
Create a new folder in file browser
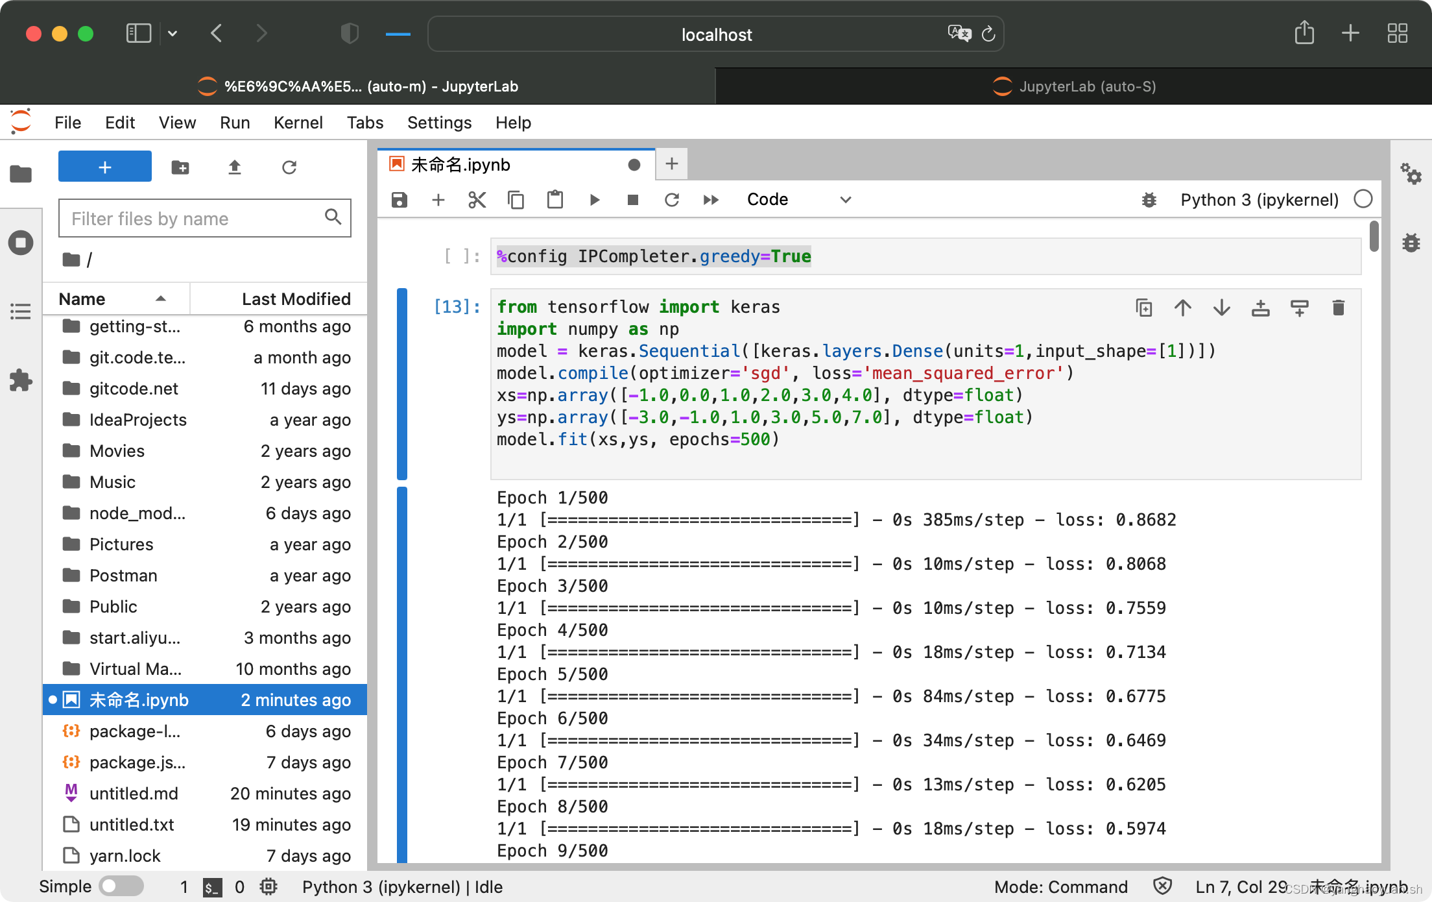180,167
